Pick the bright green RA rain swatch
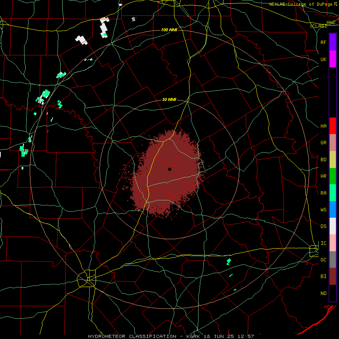The height and width of the screenshot is (339, 339). coord(333,192)
